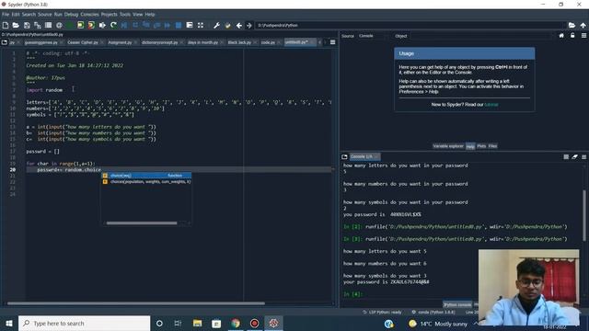Viewport: 589px width, 331px height.
Task: Open the Variable explorer tab
Action: pos(448,146)
